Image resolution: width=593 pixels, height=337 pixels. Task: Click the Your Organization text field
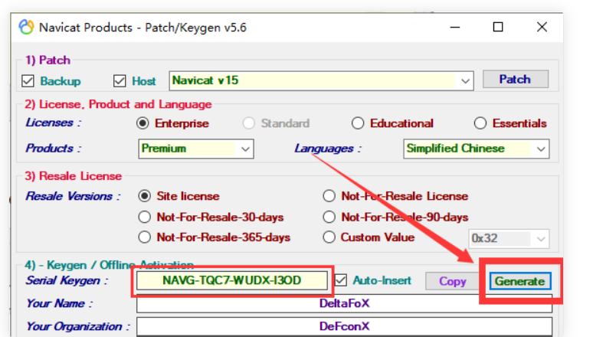click(x=343, y=326)
